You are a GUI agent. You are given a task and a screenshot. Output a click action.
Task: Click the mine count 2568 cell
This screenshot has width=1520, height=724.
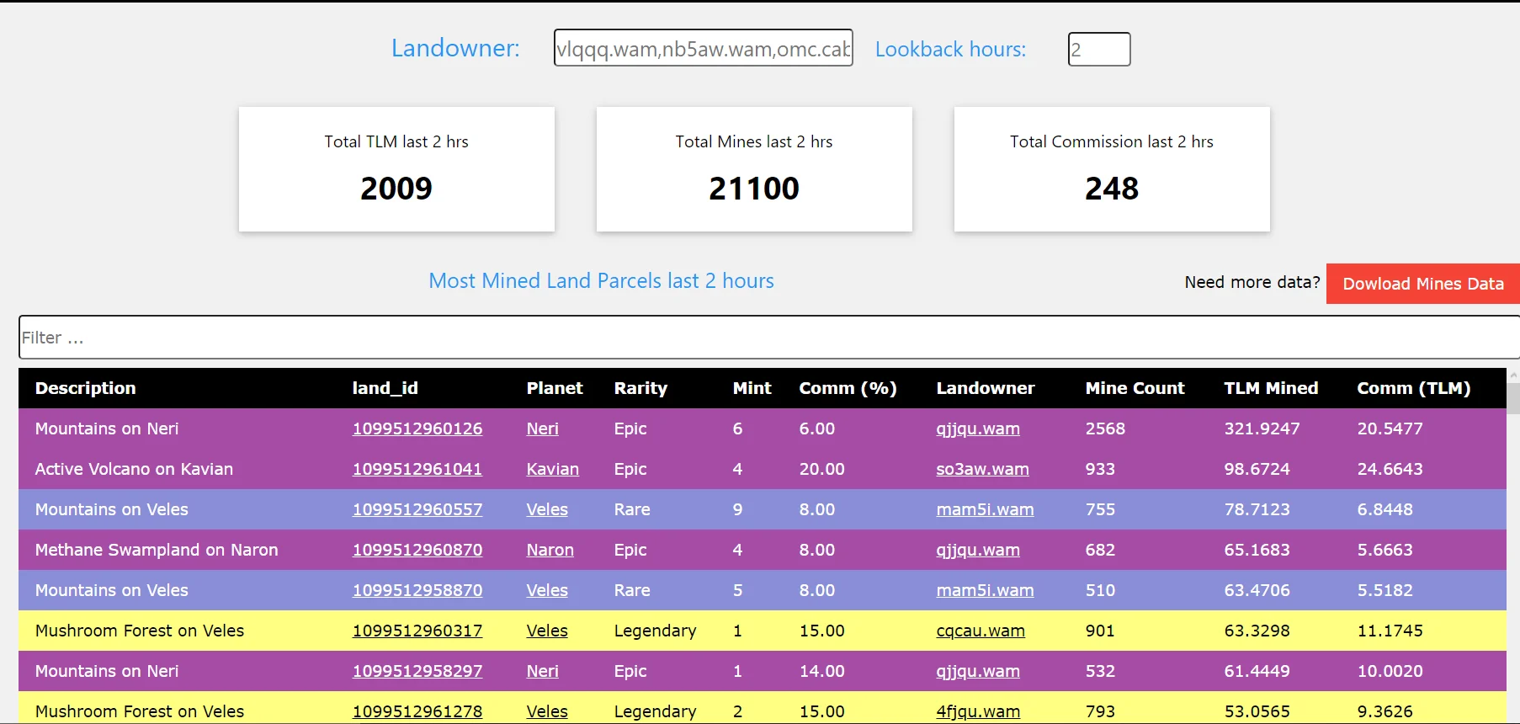point(1105,429)
